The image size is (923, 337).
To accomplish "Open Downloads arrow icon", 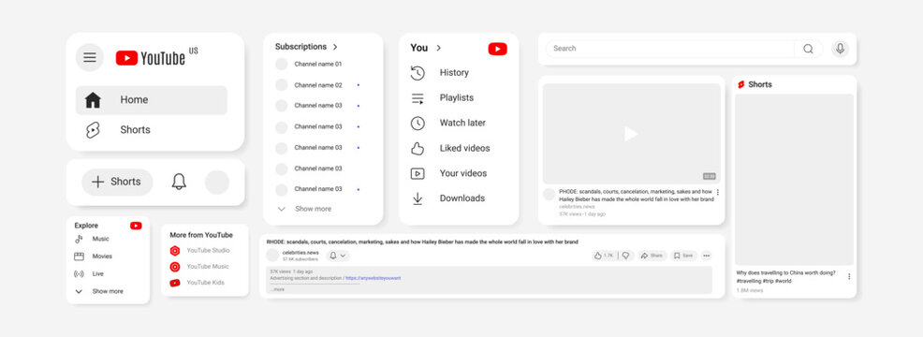I will click(x=418, y=198).
